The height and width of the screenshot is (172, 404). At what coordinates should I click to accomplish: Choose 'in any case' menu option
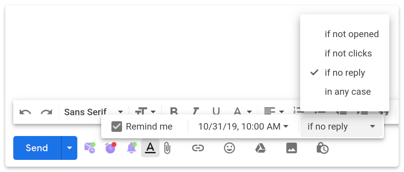pos(348,92)
